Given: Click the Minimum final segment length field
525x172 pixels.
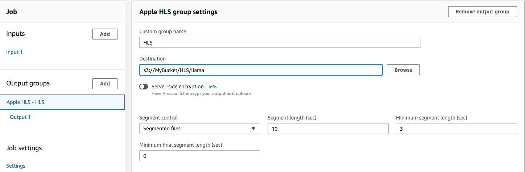Looking at the screenshot, I should point(200,156).
